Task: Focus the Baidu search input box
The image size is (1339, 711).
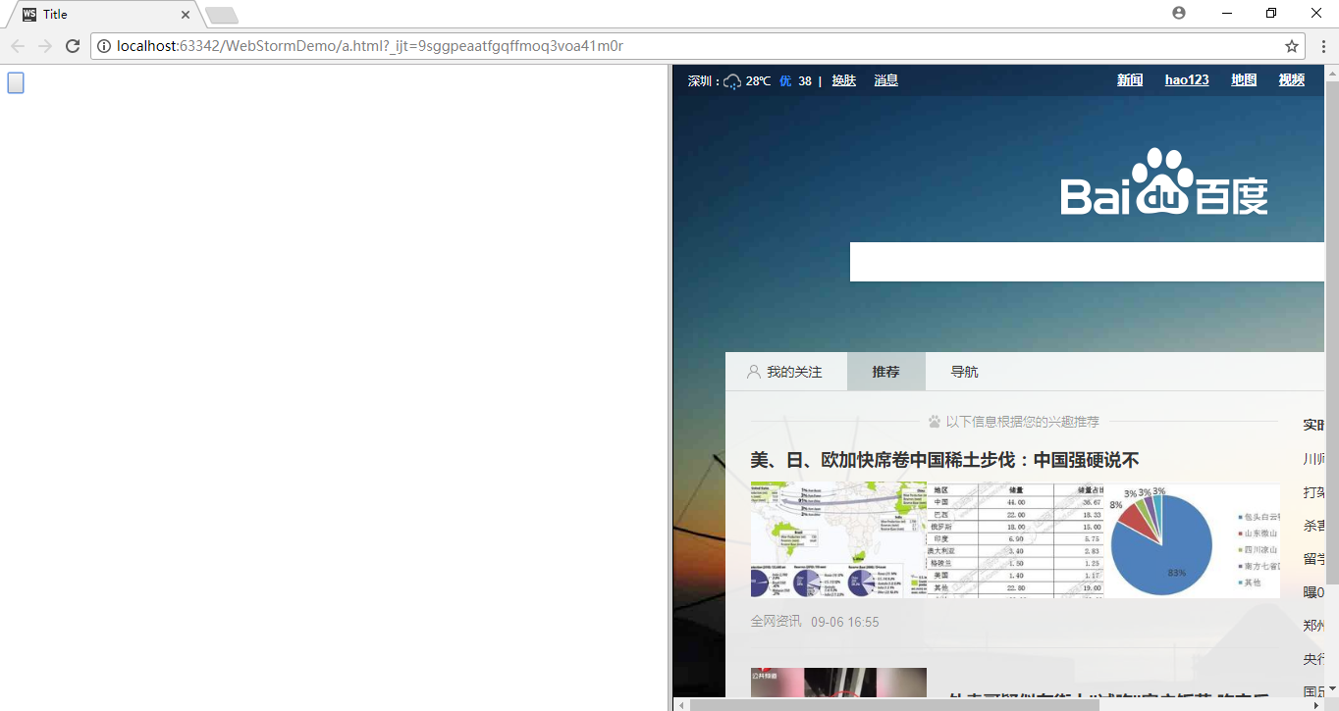Action: coord(1087,262)
